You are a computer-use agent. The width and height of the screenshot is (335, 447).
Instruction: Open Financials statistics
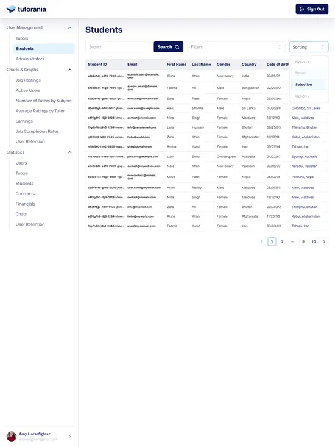[26, 204]
